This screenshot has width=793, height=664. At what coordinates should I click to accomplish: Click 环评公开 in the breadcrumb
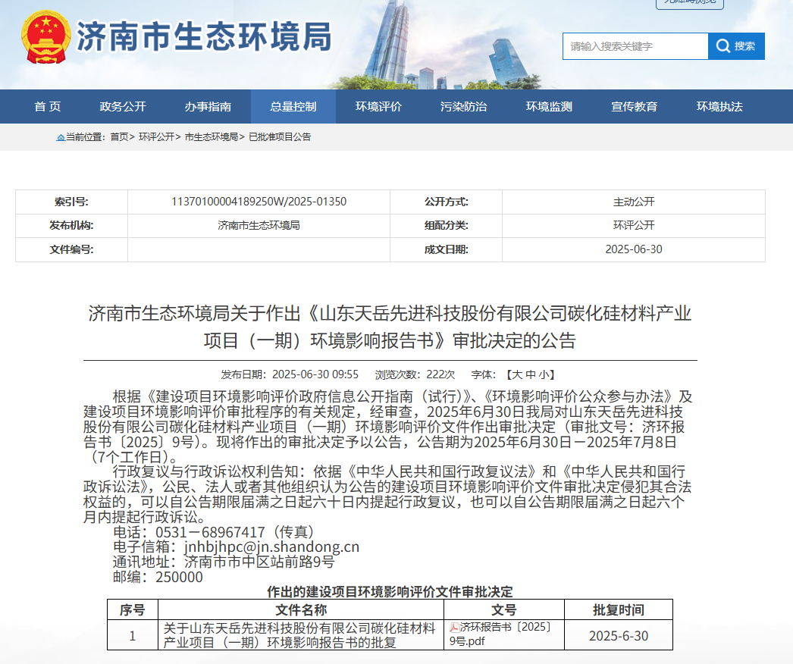coord(156,137)
